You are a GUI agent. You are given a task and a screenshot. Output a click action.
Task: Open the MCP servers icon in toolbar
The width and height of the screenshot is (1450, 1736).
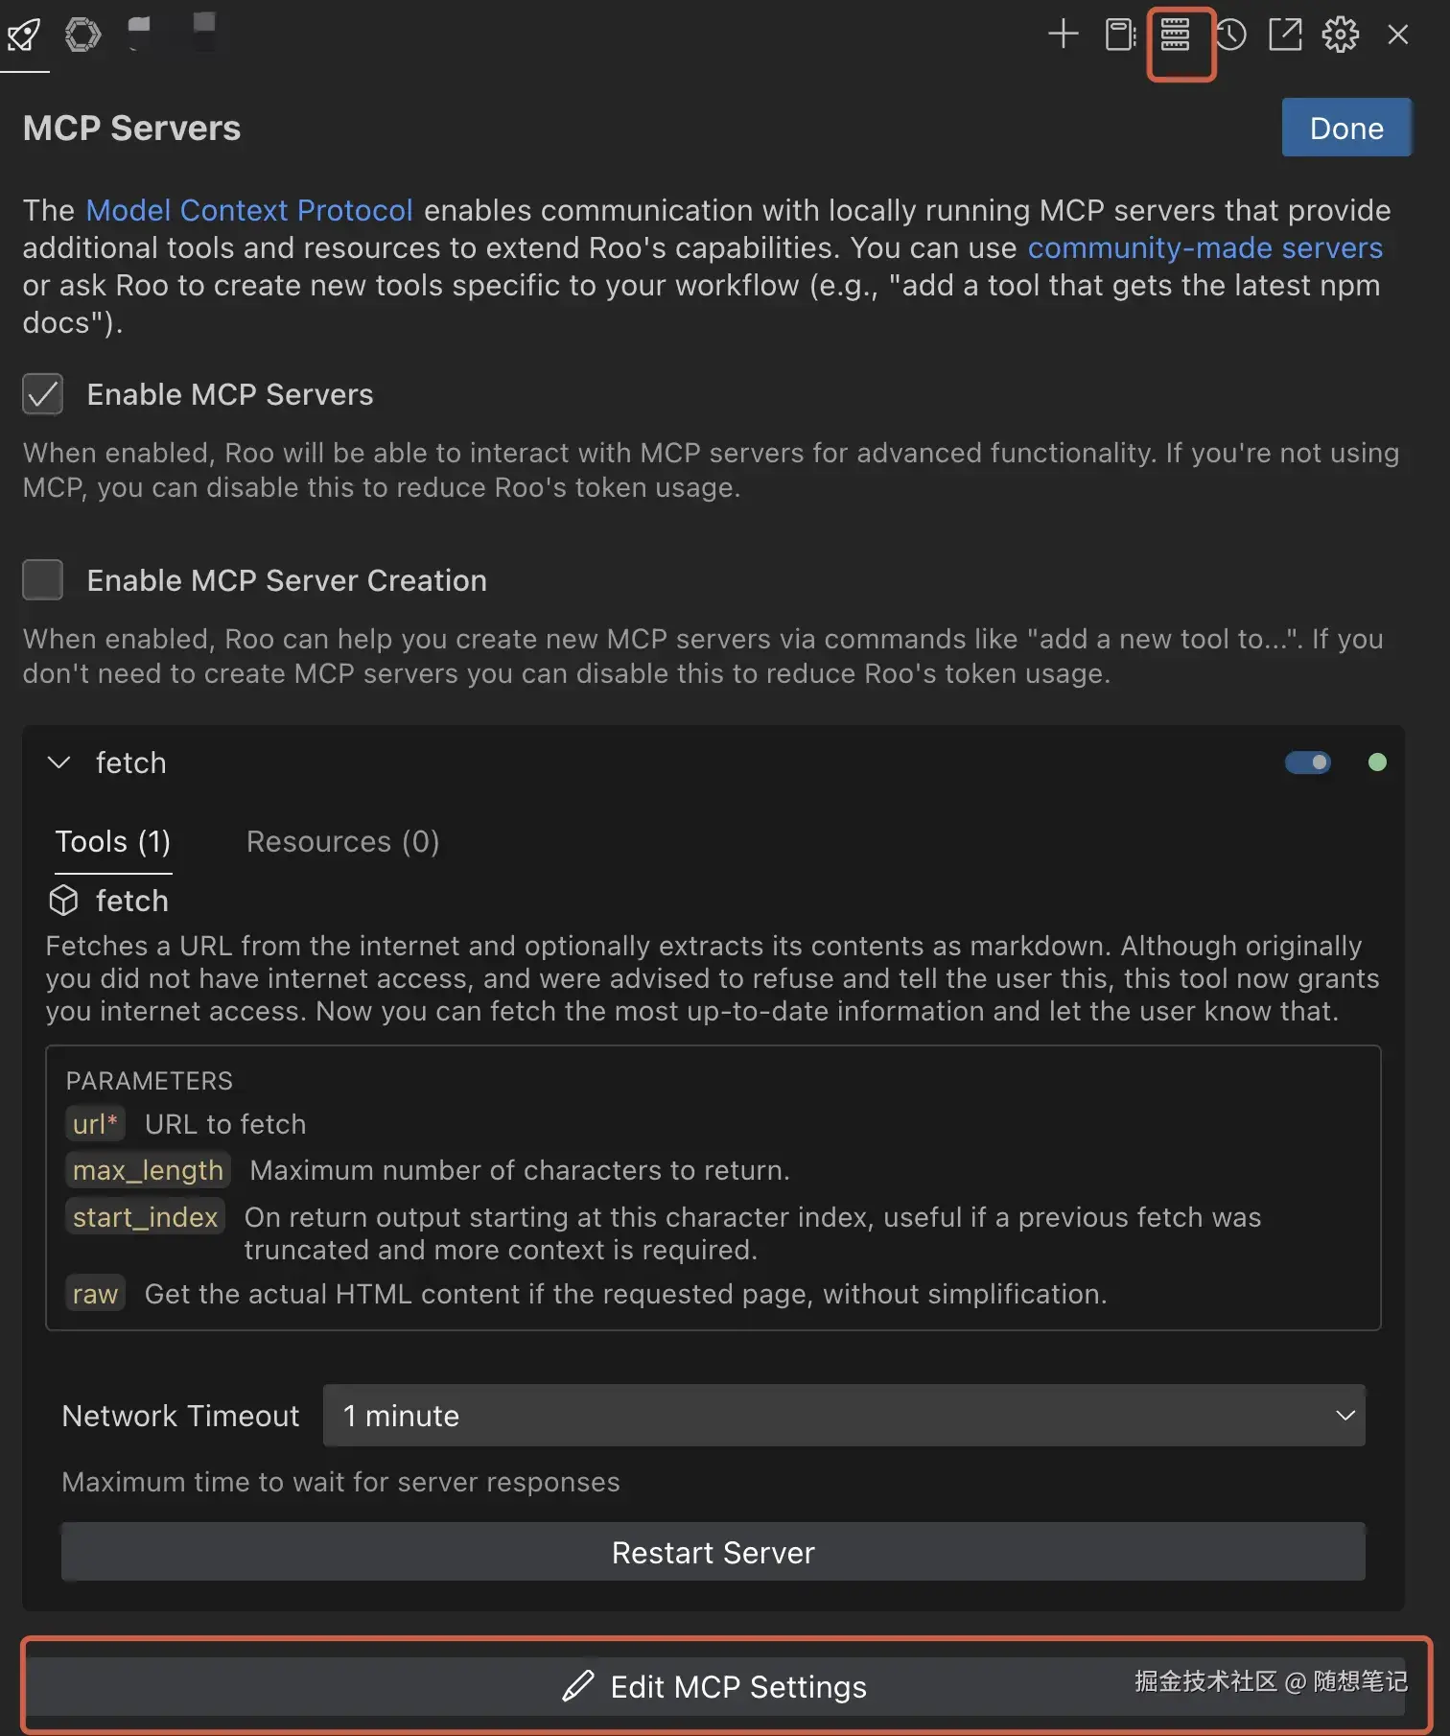click(1175, 35)
